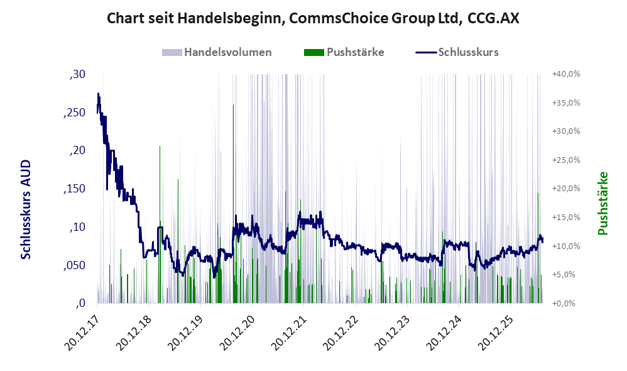Select the Schlusskurs legend label

point(468,52)
